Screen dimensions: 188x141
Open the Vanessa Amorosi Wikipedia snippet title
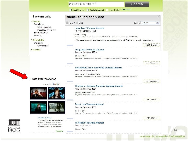44,118
